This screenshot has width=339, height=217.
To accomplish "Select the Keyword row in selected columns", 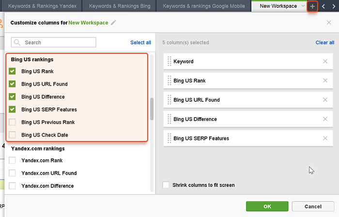I will pos(248,62).
